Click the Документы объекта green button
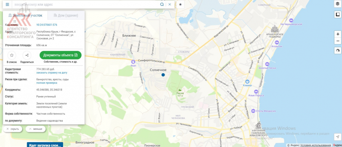342x147 pixels. tap(60, 55)
